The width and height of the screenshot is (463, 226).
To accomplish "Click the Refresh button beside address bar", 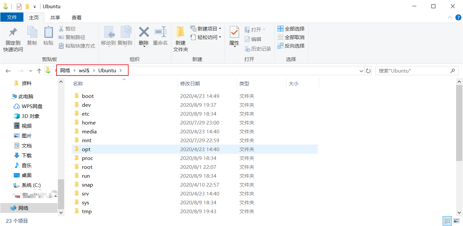I will pyautogui.click(x=368, y=71).
